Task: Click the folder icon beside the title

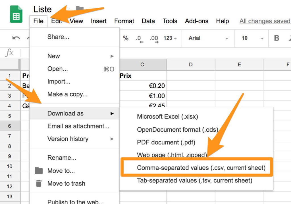Action: coord(80,9)
